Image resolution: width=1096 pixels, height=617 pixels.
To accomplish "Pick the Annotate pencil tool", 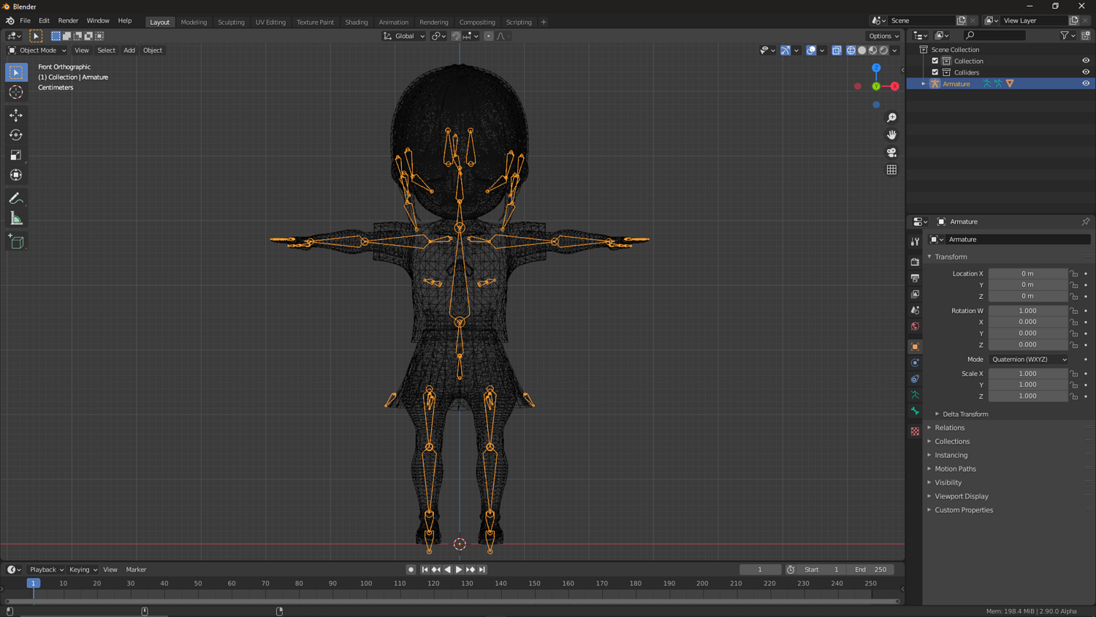I will coord(16,199).
